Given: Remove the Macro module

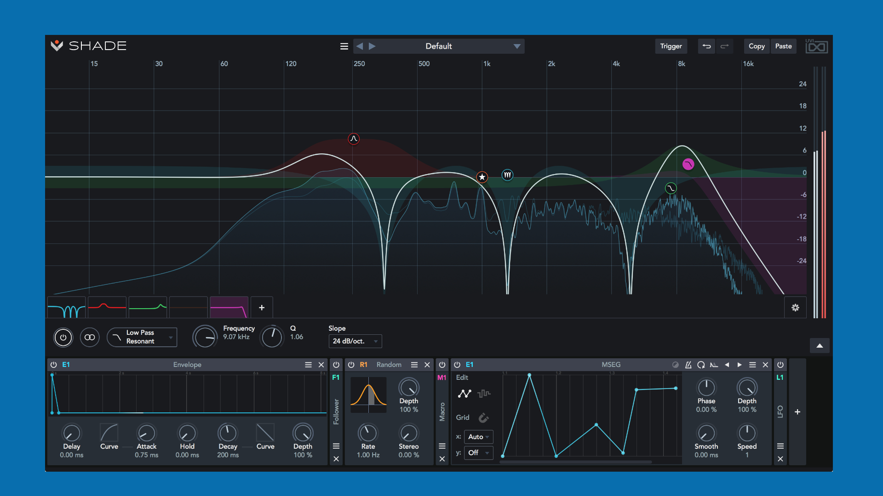Looking at the screenshot, I should pos(442,459).
